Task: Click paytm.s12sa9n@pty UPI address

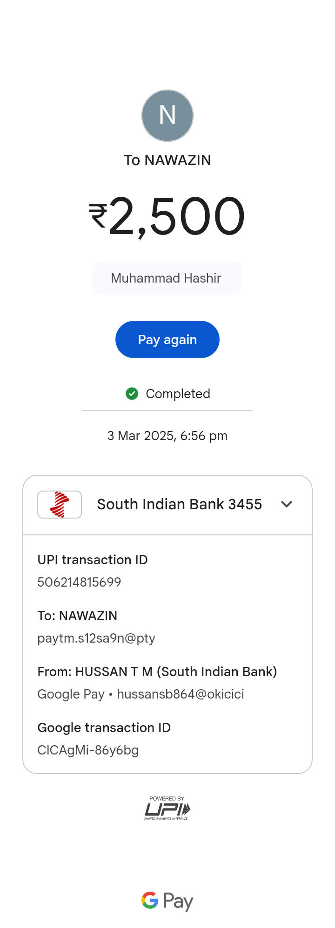Action: pyautogui.click(x=96, y=638)
